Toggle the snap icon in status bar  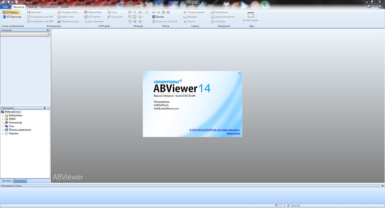276,206
